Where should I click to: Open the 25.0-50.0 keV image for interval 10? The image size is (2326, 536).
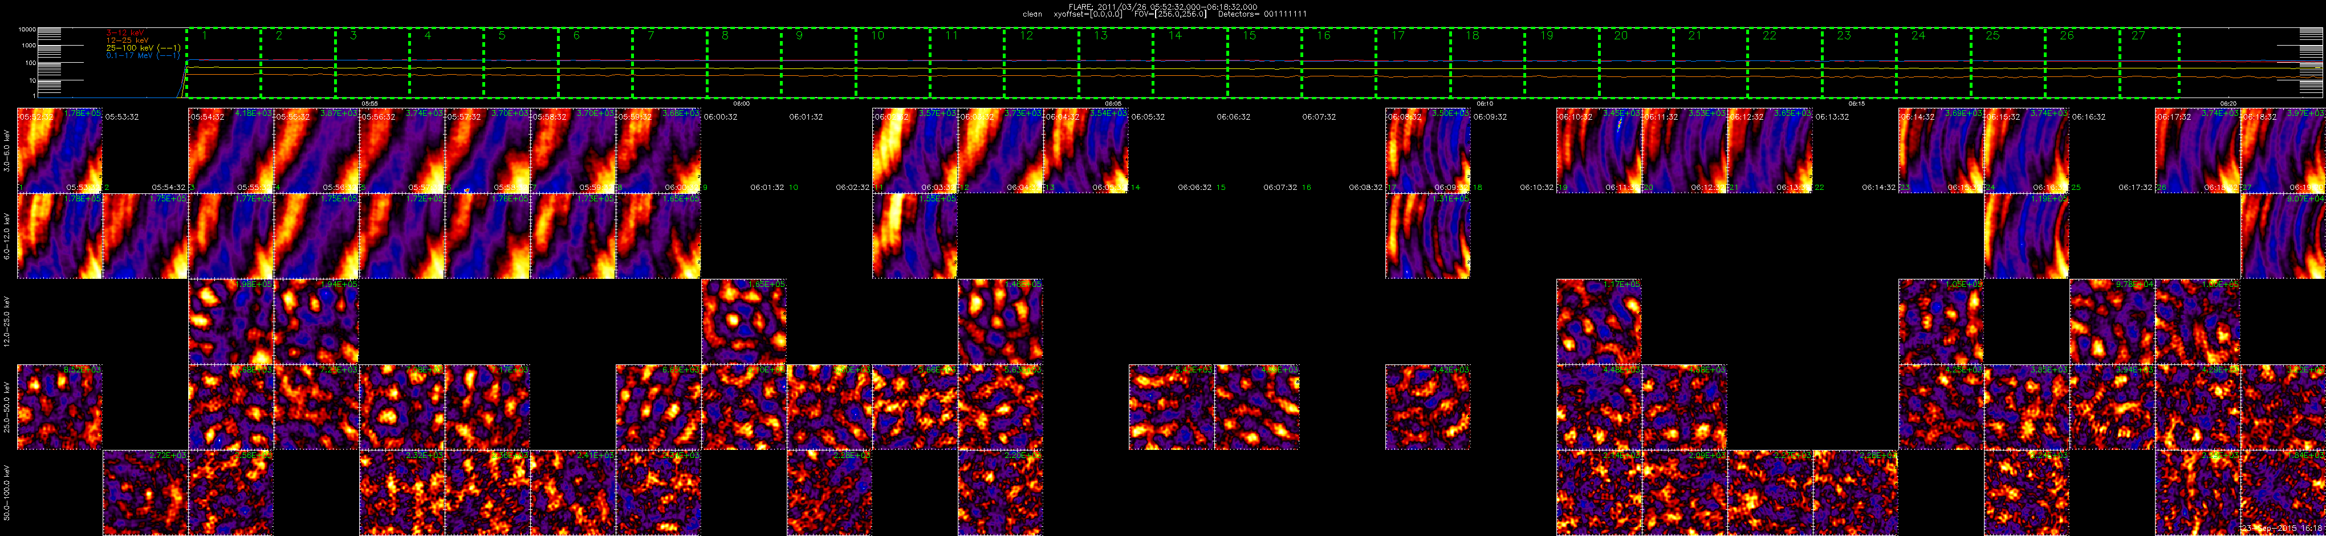[x=830, y=408]
